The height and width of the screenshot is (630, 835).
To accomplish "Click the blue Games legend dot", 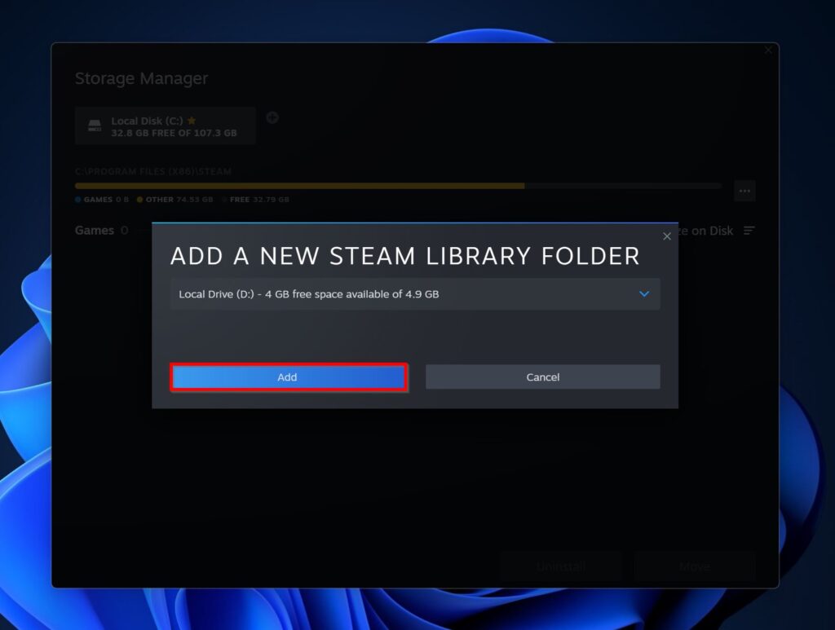I will [x=78, y=199].
